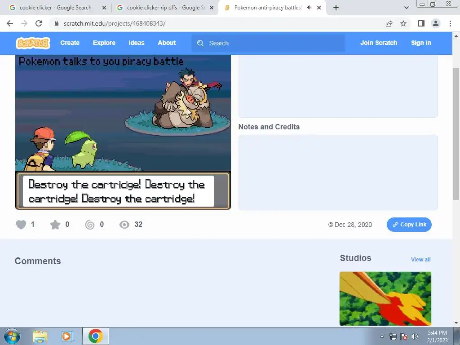Open the Chrome profile icon
Screen dimensions: 460x345
436,23
